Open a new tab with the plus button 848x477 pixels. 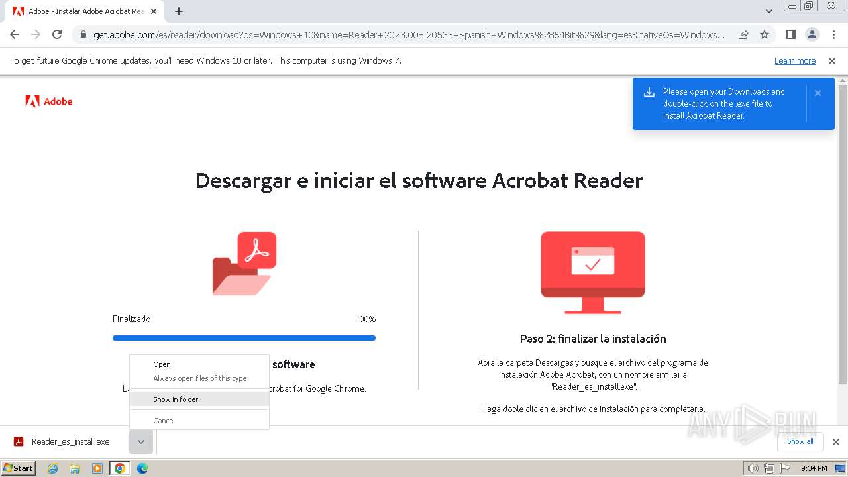(179, 11)
